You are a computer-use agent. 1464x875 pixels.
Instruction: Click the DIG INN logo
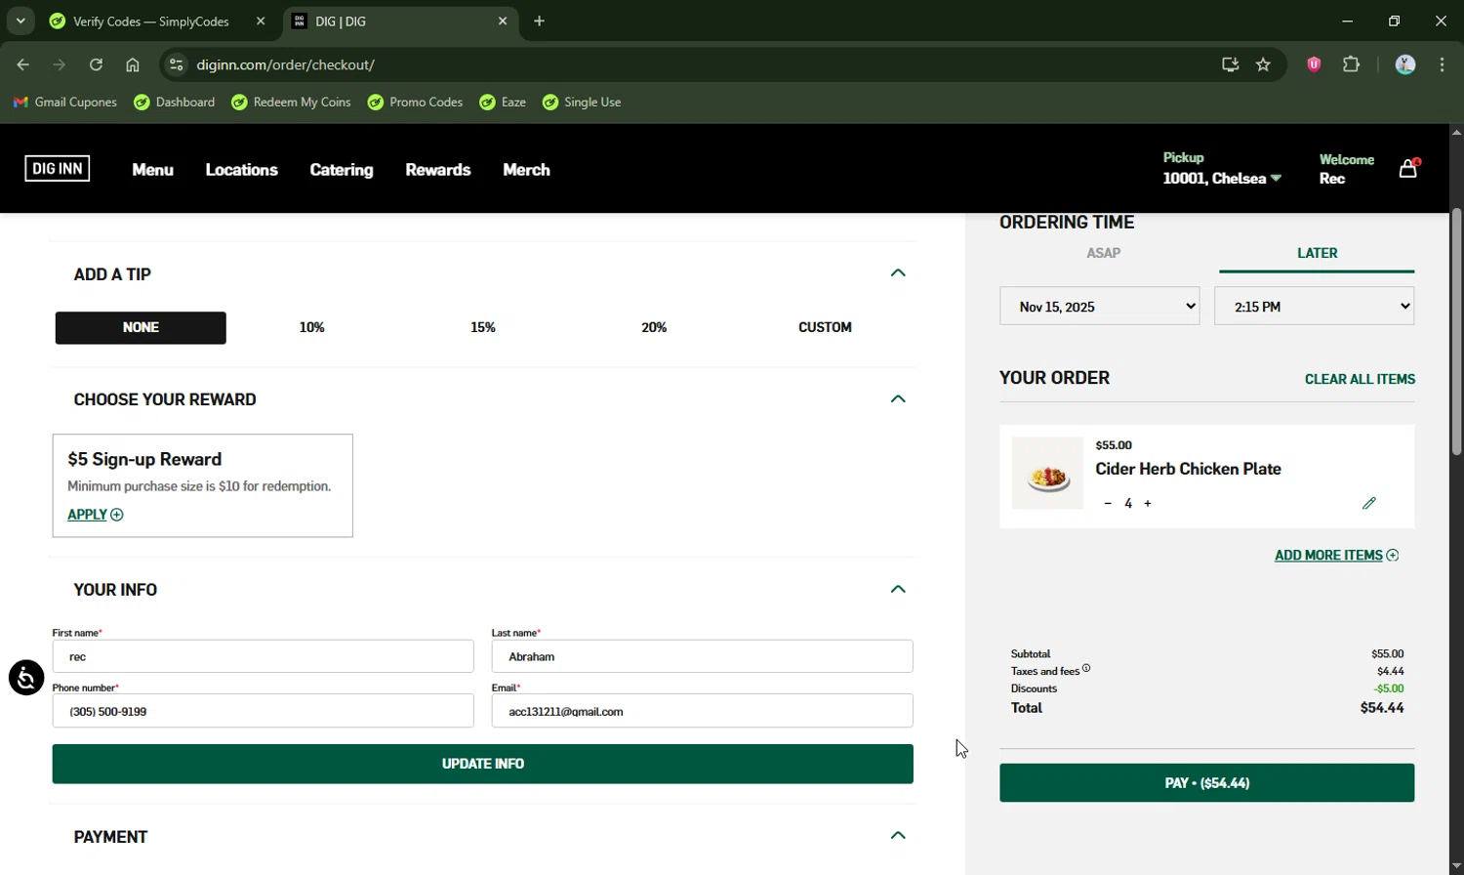(58, 169)
